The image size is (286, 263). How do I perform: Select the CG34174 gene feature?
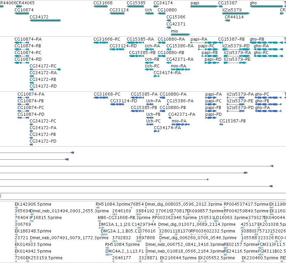pos(156,6)
